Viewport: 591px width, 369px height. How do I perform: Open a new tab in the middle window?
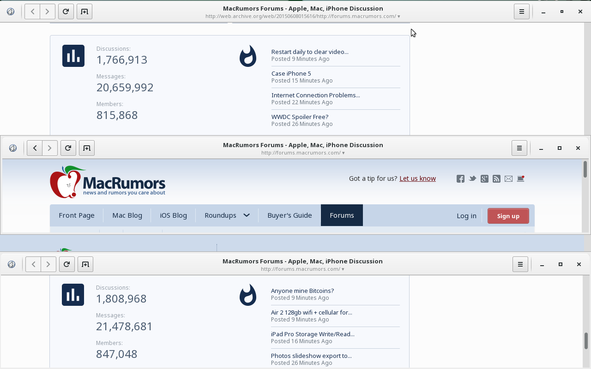click(86, 148)
